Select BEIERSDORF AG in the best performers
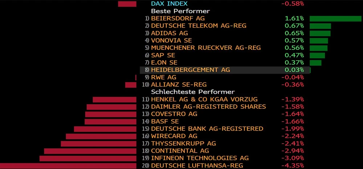 pyautogui.click(x=178, y=18)
